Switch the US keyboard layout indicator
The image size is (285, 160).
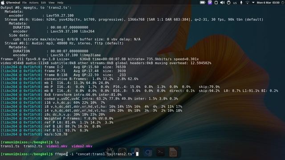point(235,3)
